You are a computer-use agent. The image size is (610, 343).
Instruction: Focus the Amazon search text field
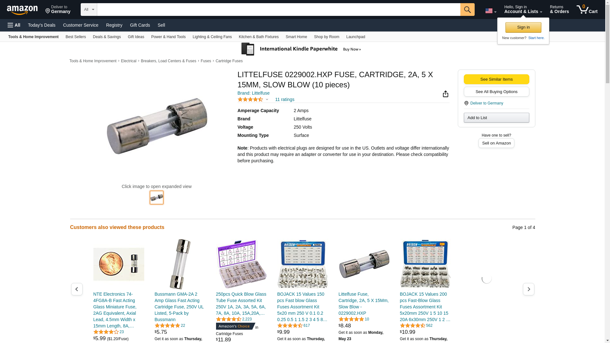279,10
